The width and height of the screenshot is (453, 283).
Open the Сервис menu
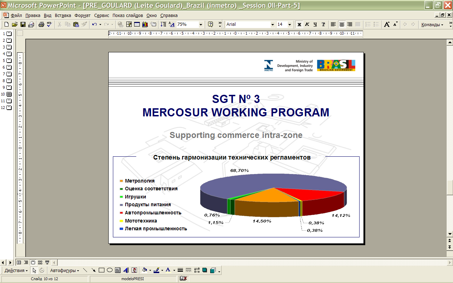click(x=102, y=16)
